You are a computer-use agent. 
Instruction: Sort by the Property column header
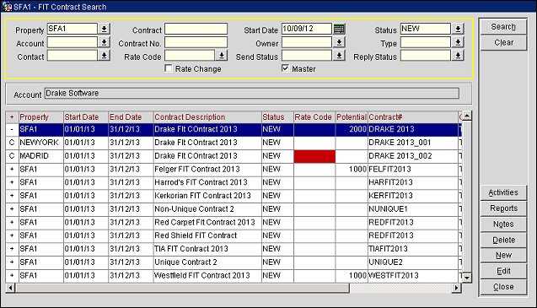click(41, 117)
